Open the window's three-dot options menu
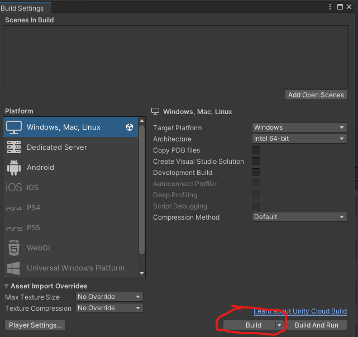 pyautogui.click(x=330, y=7)
